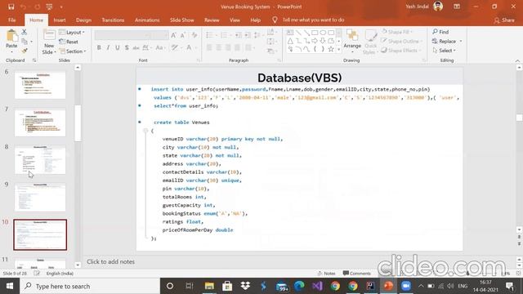Open the Shape Outline dropdown
This screenshot has width=523, height=294.
[402, 41]
